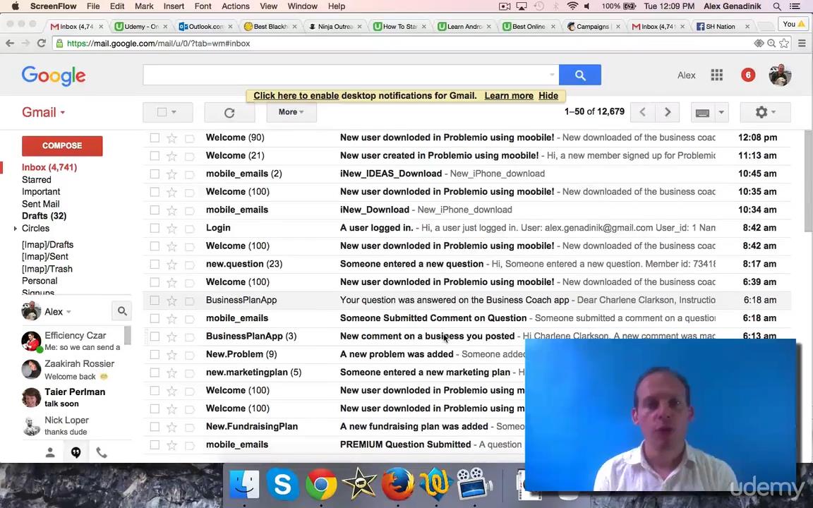Open the More actions dropdown
Image resolution: width=813 pixels, height=508 pixels.
tap(291, 112)
